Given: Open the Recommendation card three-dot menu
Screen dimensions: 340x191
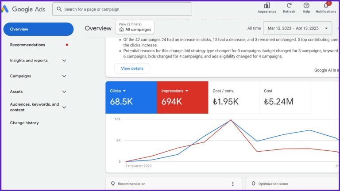Looking at the screenshot, I should 233,184.
